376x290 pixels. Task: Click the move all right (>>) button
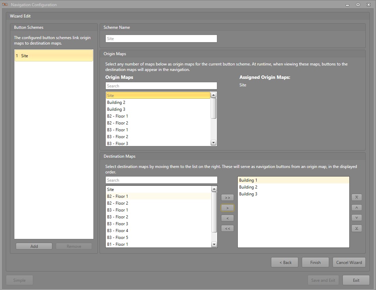pyautogui.click(x=228, y=197)
